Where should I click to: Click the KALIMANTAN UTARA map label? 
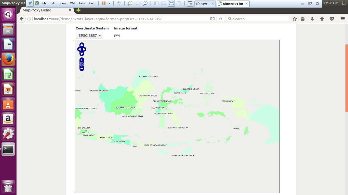(x=148, y=76)
